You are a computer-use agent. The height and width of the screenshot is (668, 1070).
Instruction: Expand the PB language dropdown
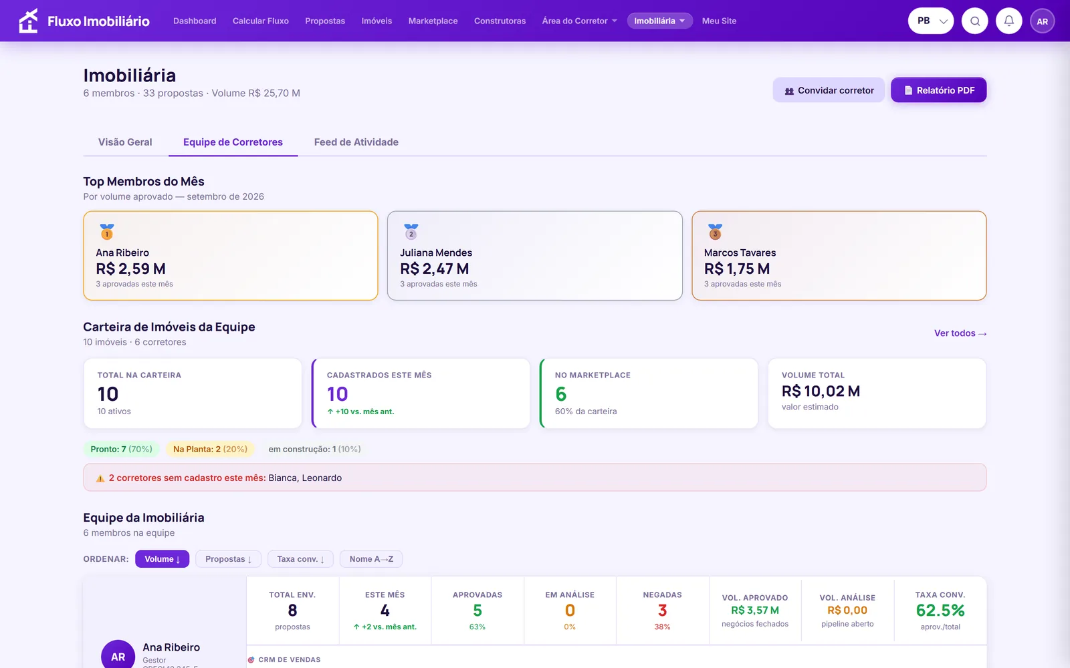coord(931,21)
